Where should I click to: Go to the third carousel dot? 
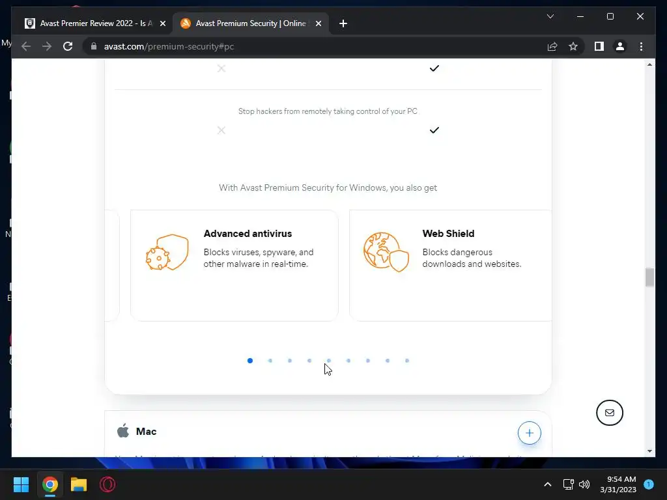tap(290, 361)
